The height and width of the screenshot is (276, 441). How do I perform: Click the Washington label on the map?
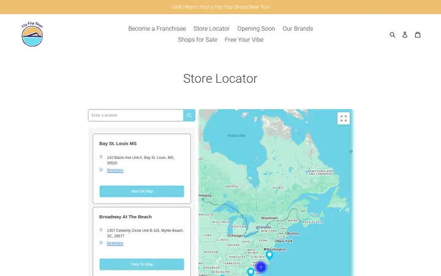click(276, 249)
